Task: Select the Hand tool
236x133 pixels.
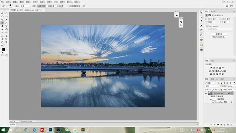Action: click(3, 42)
